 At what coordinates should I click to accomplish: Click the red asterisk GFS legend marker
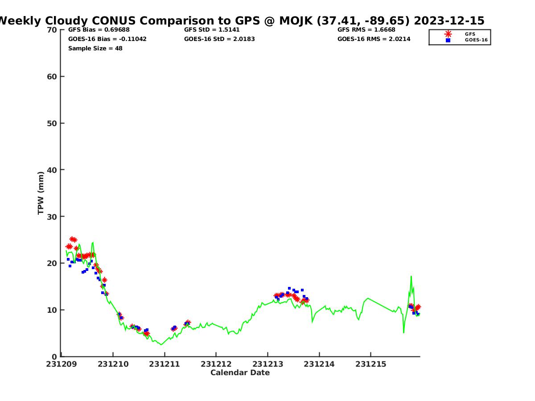[x=448, y=34]
